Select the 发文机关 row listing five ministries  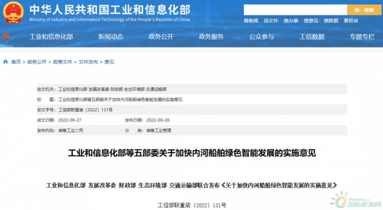192,89
